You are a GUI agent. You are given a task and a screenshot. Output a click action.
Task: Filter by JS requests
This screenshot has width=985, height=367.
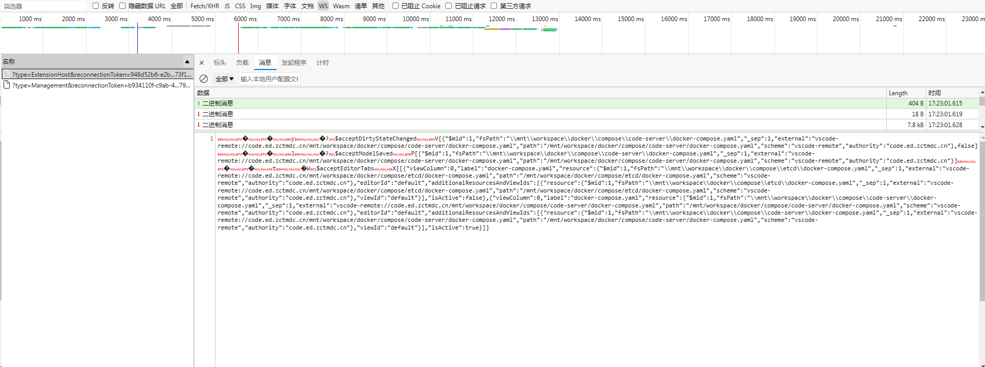pyautogui.click(x=227, y=6)
